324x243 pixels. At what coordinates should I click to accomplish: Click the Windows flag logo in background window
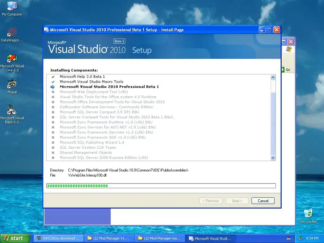[x=289, y=49]
